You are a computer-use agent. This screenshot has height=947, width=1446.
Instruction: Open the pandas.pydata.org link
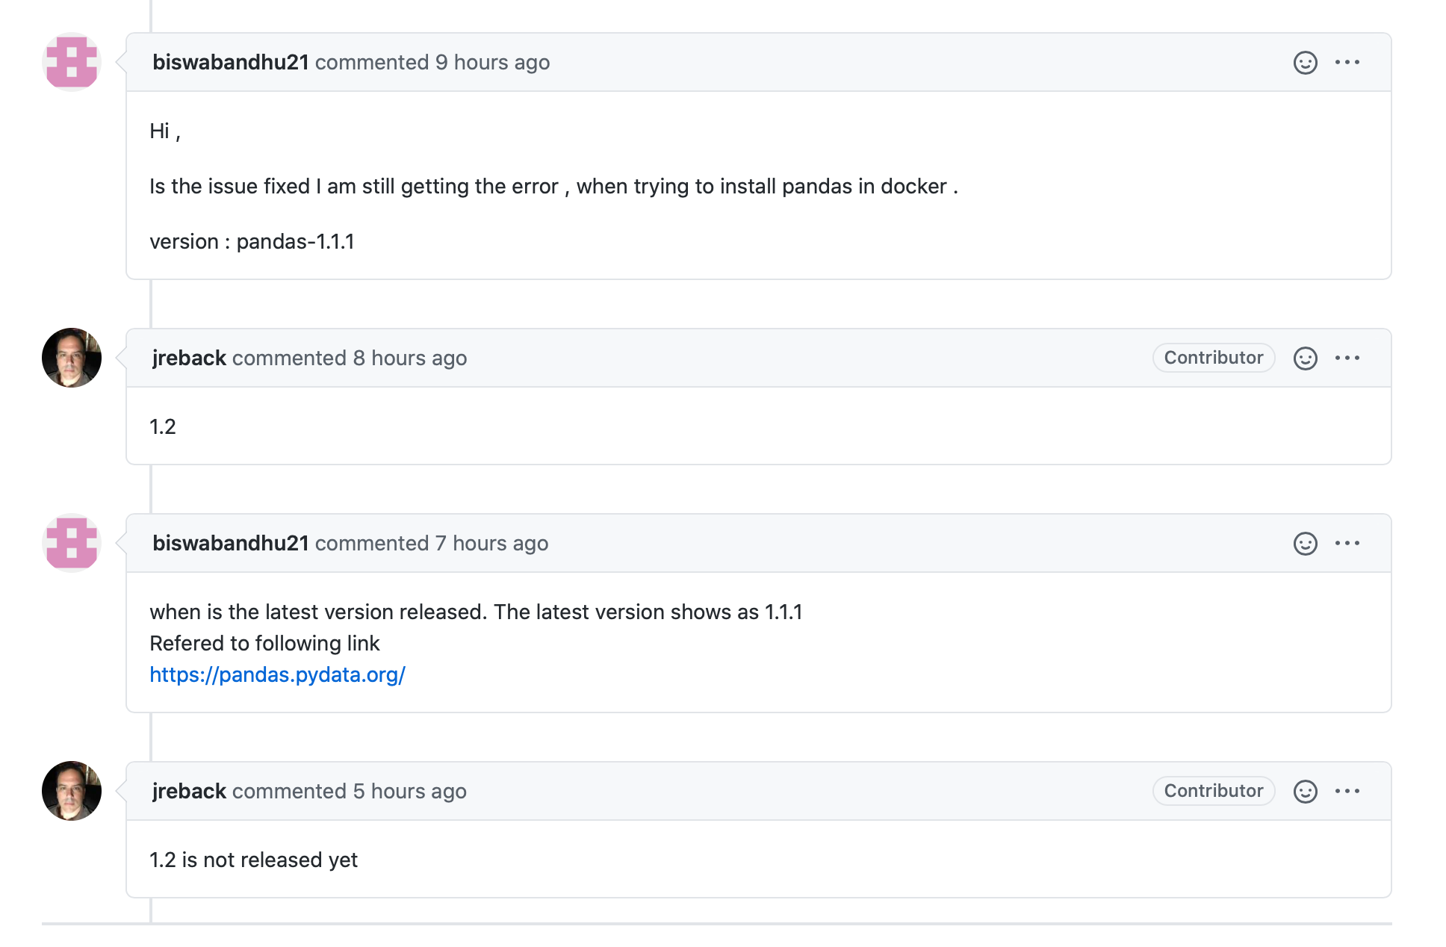click(277, 675)
